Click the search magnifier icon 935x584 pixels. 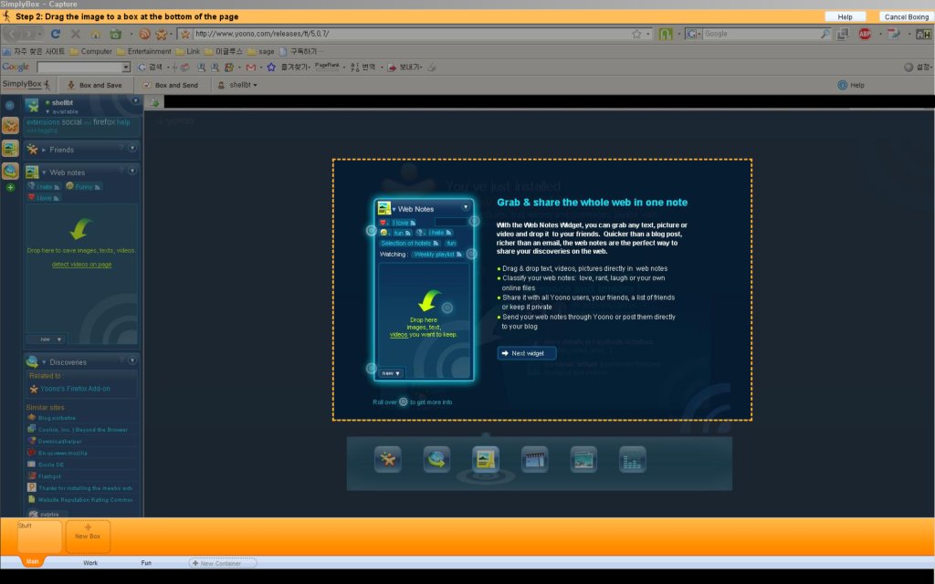point(825,34)
